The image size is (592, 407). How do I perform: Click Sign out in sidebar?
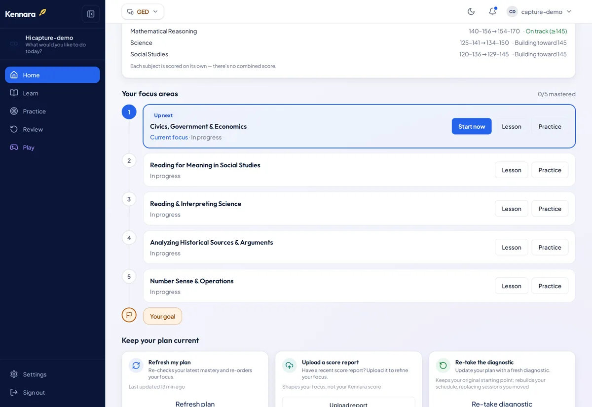(52, 392)
